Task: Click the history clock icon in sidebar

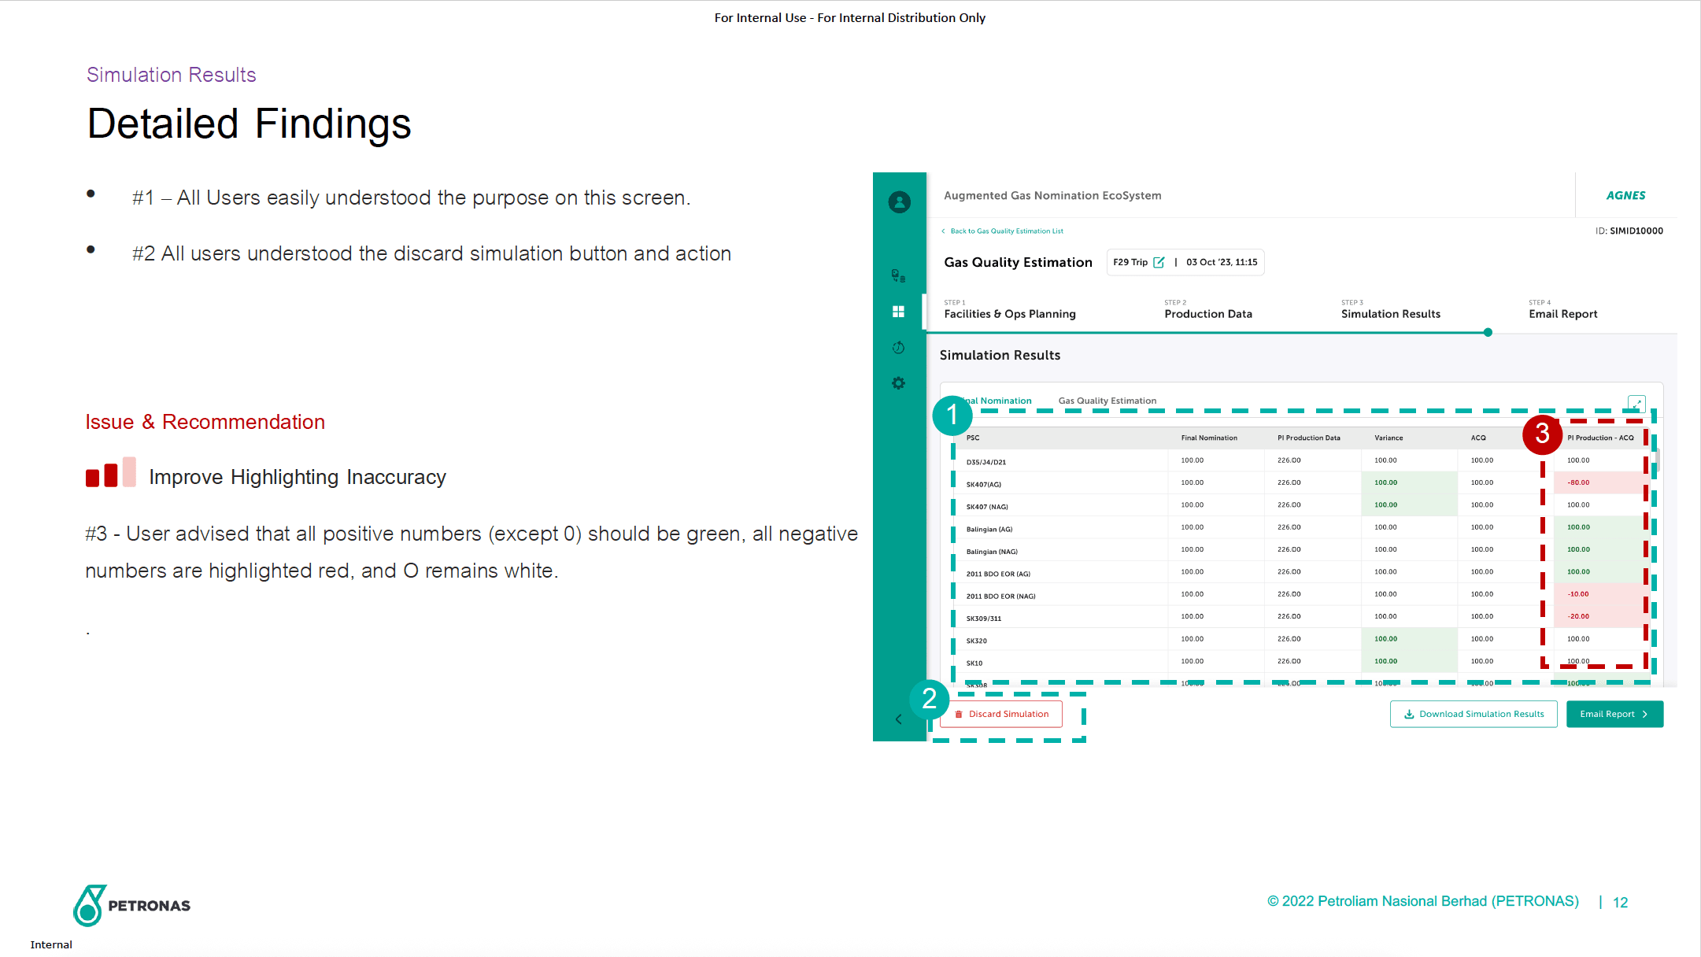Action: coord(898,348)
